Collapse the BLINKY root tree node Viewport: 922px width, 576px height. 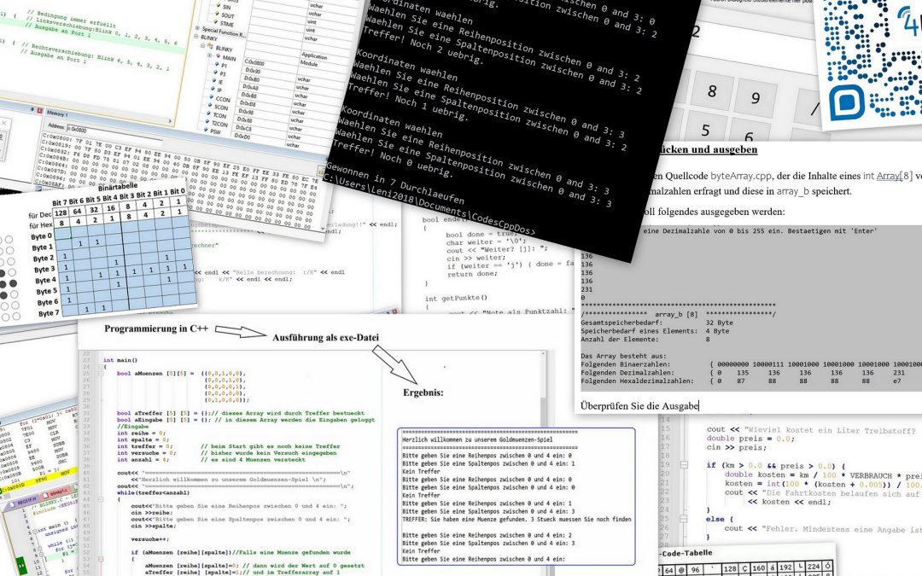click(x=197, y=38)
